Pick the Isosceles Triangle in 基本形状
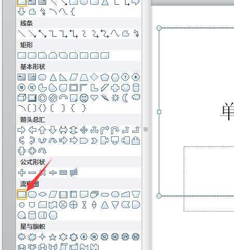234x250 pixels. (53, 77)
